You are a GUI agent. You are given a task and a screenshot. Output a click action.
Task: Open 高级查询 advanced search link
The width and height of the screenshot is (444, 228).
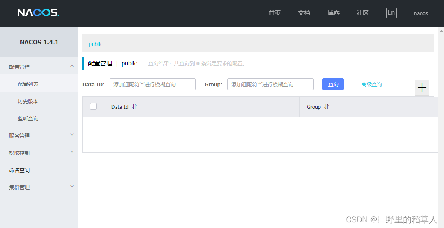click(x=372, y=84)
